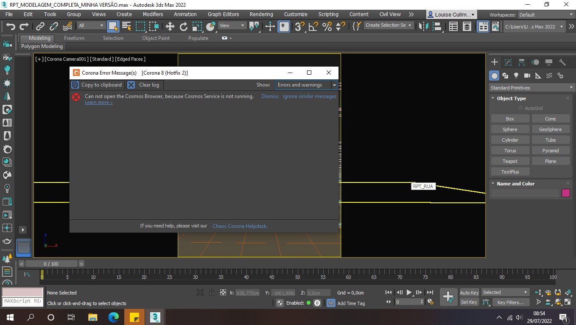This screenshot has height=325, width=576.
Task: Open key mode Selected dropdown
Action: (505, 292)
